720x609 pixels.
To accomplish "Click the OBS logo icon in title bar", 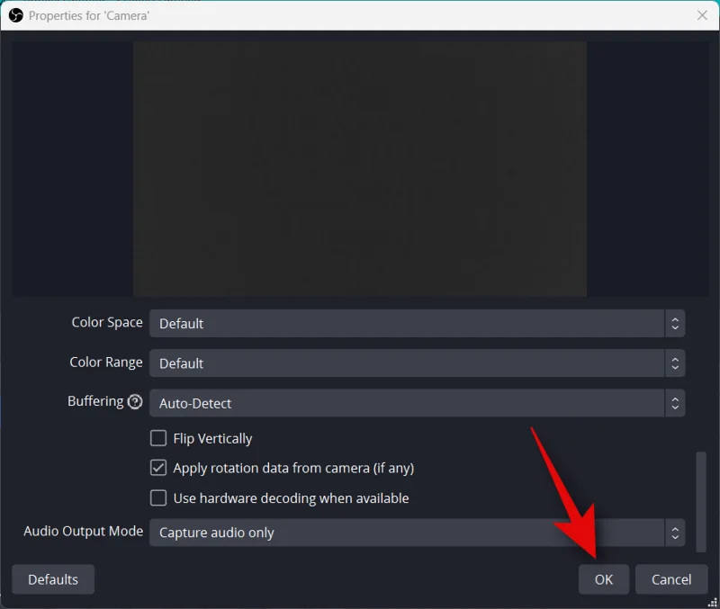I will (15, 15).
